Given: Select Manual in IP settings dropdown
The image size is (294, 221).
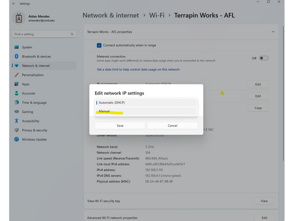Looking at the screenshot, I should point(146,111).
